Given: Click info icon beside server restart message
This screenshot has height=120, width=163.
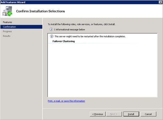Looking at the screenshot, I should click(x=52, y=36).
